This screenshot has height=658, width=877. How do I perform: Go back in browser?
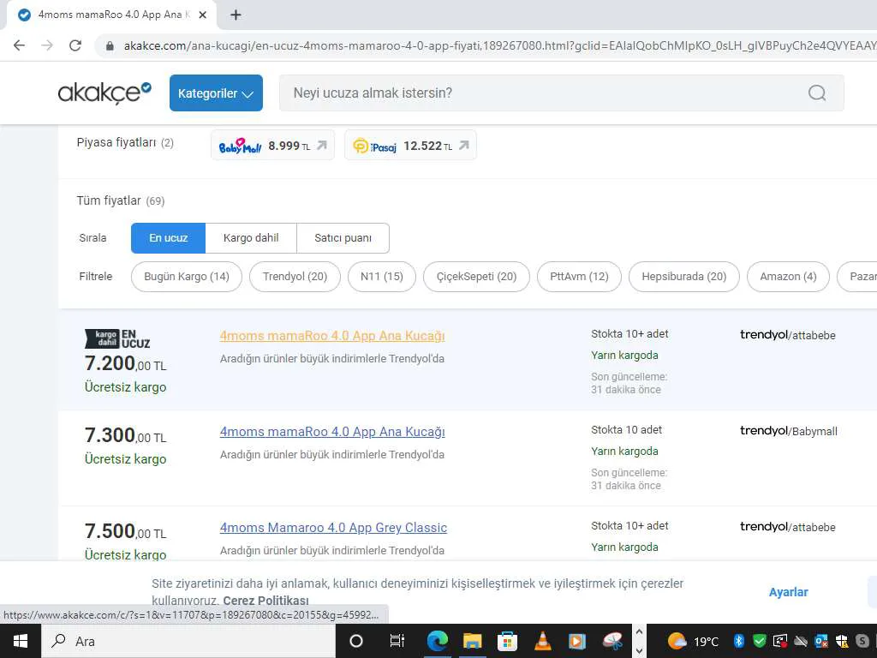(x=19, y=45)
